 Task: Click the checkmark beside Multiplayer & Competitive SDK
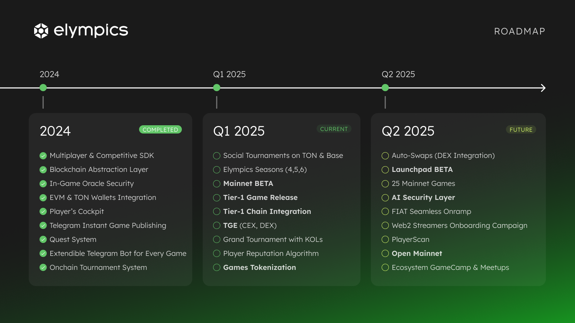pyautogui.click(x=43, y=156)
